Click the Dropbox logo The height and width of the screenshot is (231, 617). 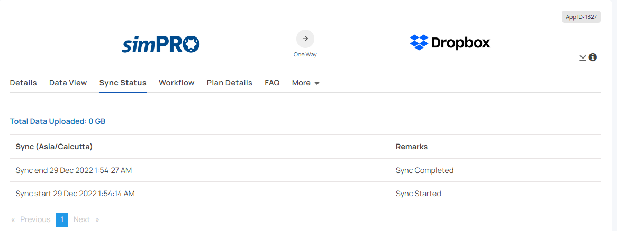click(450, 42)
